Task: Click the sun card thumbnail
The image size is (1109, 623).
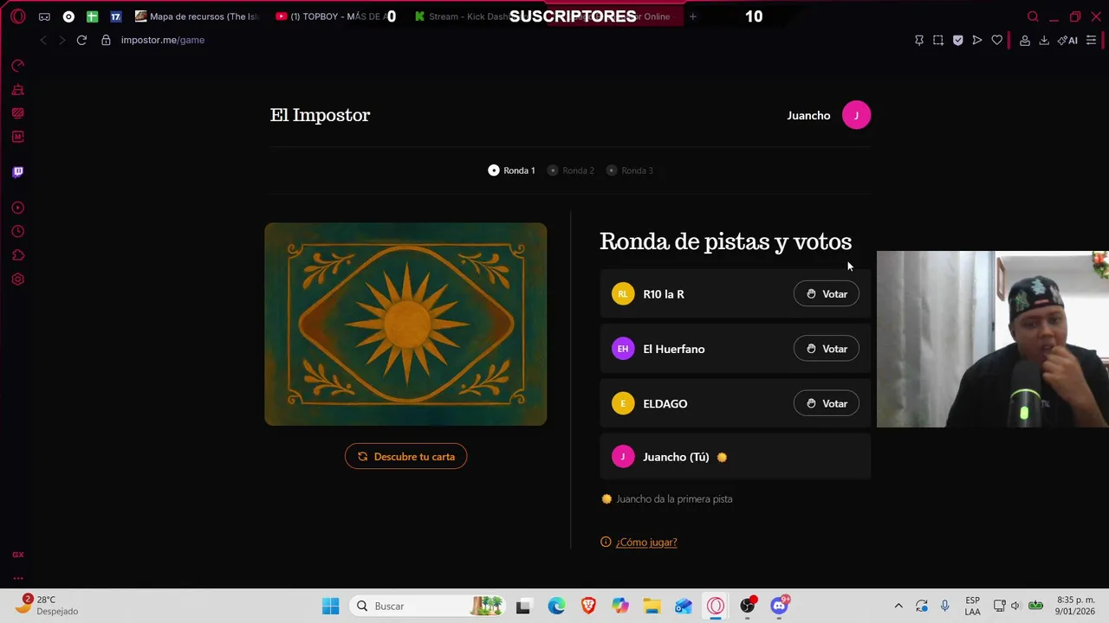Action: (x=405, y=324)
